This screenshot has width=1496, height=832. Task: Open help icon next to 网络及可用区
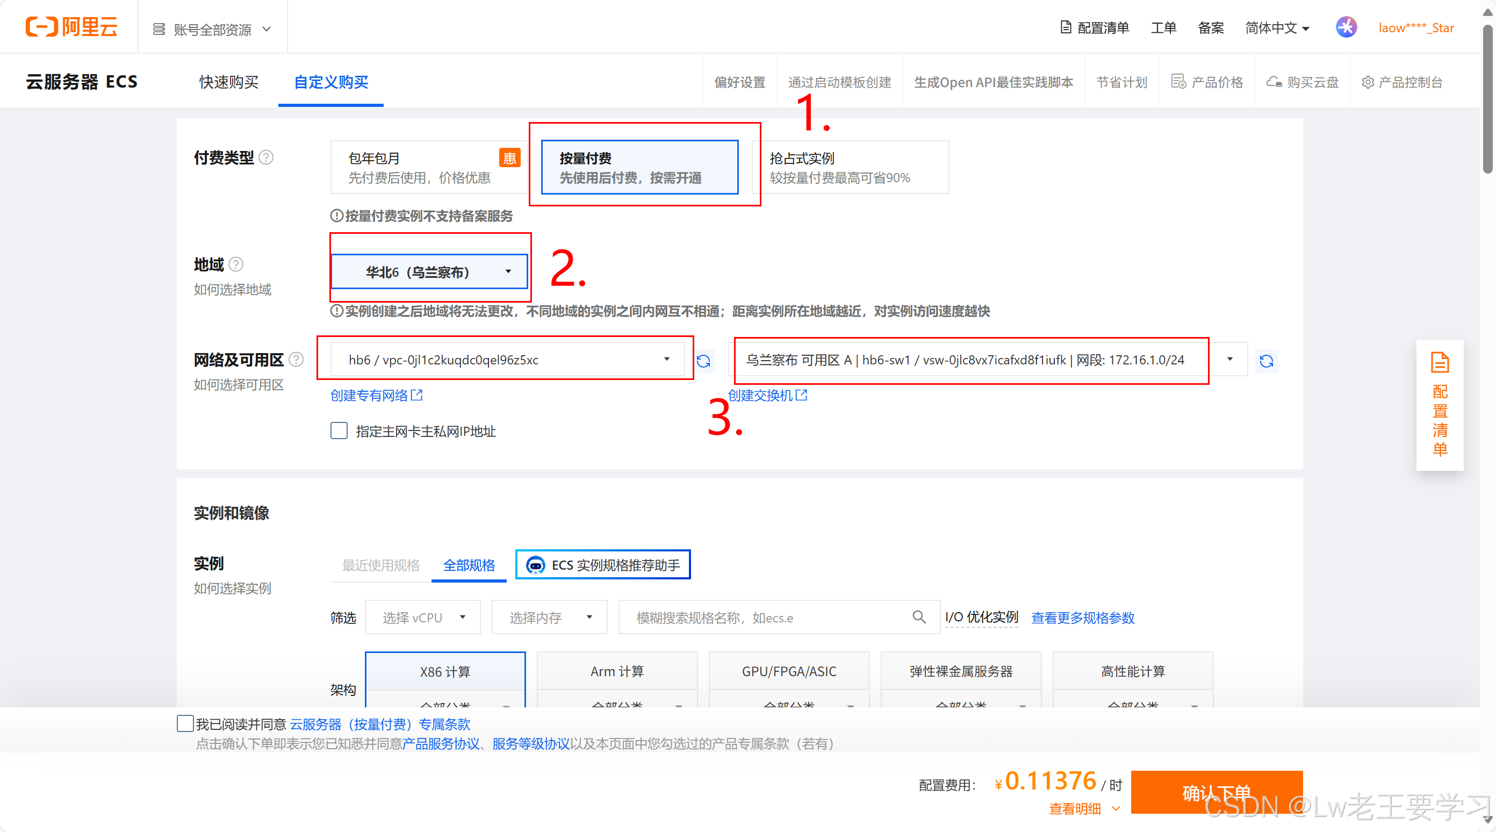coord(296,360)
